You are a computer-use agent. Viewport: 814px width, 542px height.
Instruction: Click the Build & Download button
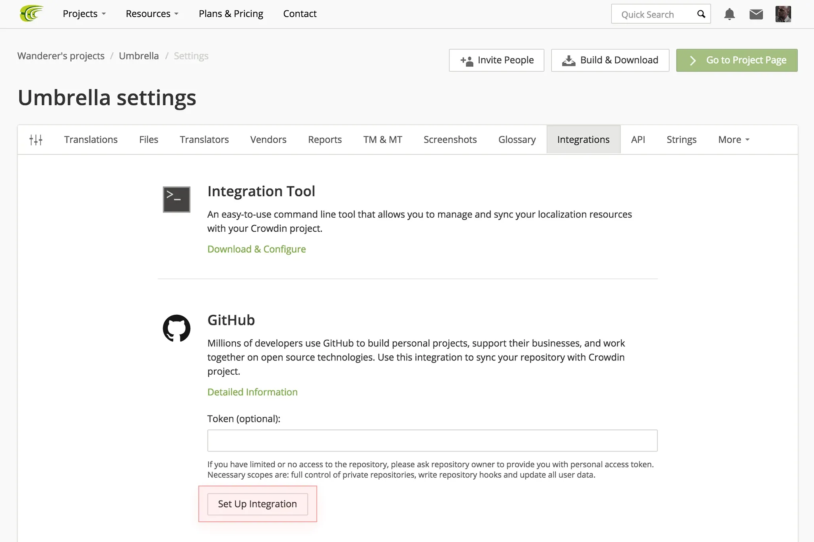point(610,60)
